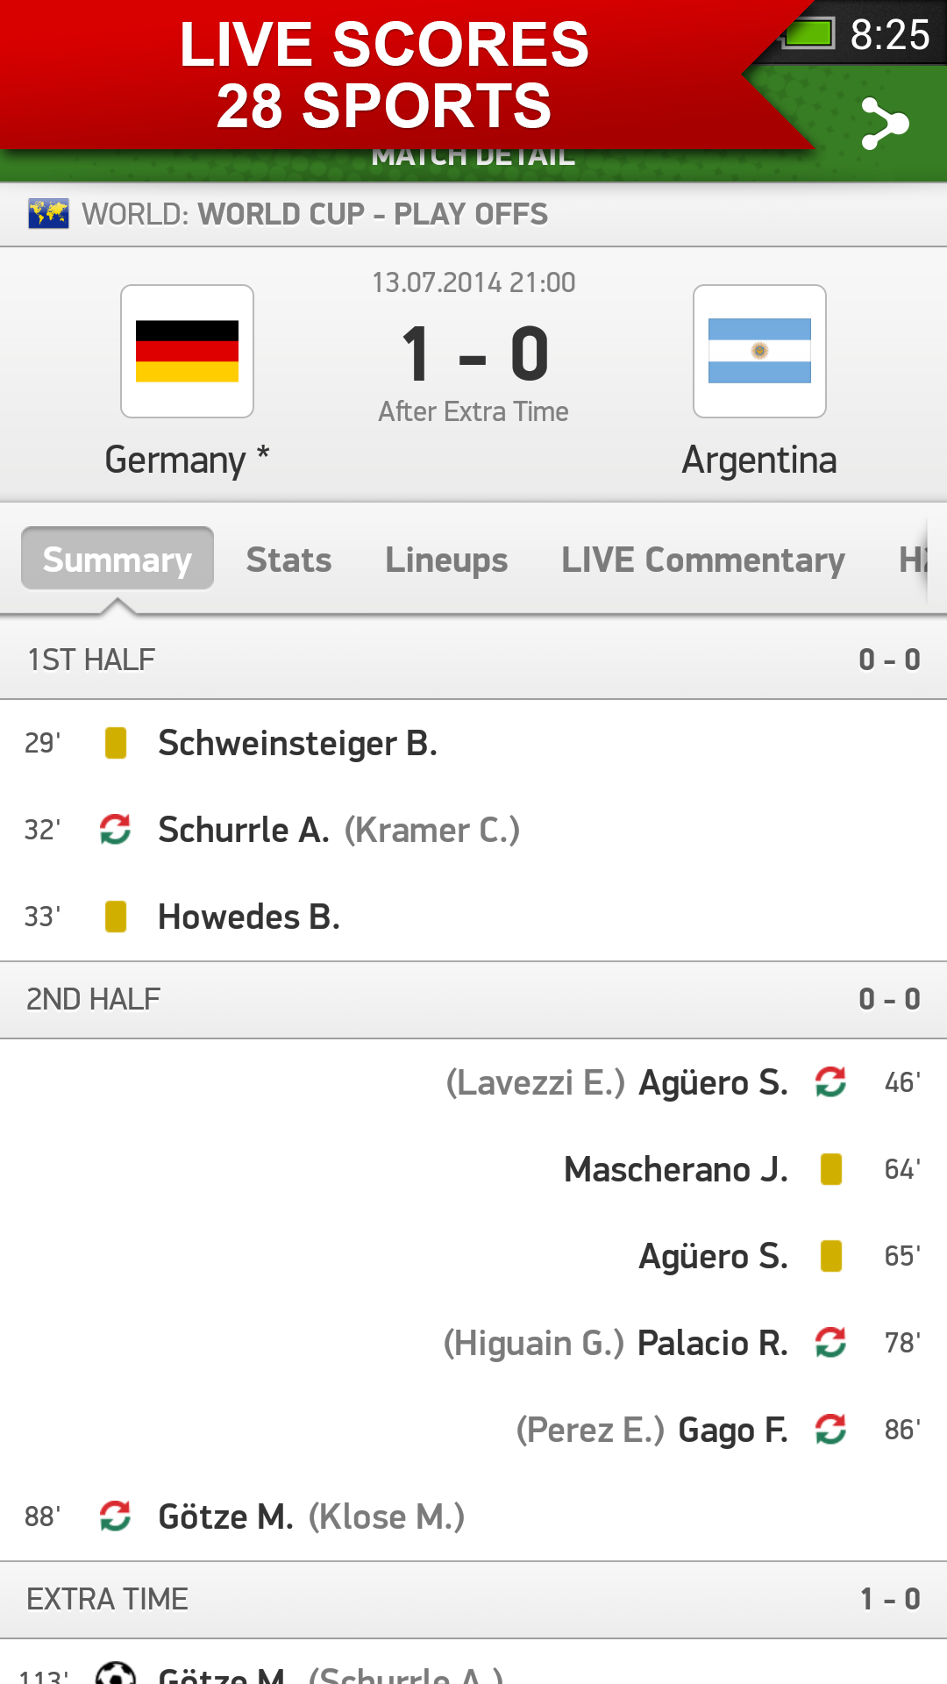Tap the substitution icon beside Schurrle A.

tap(115, 829)
